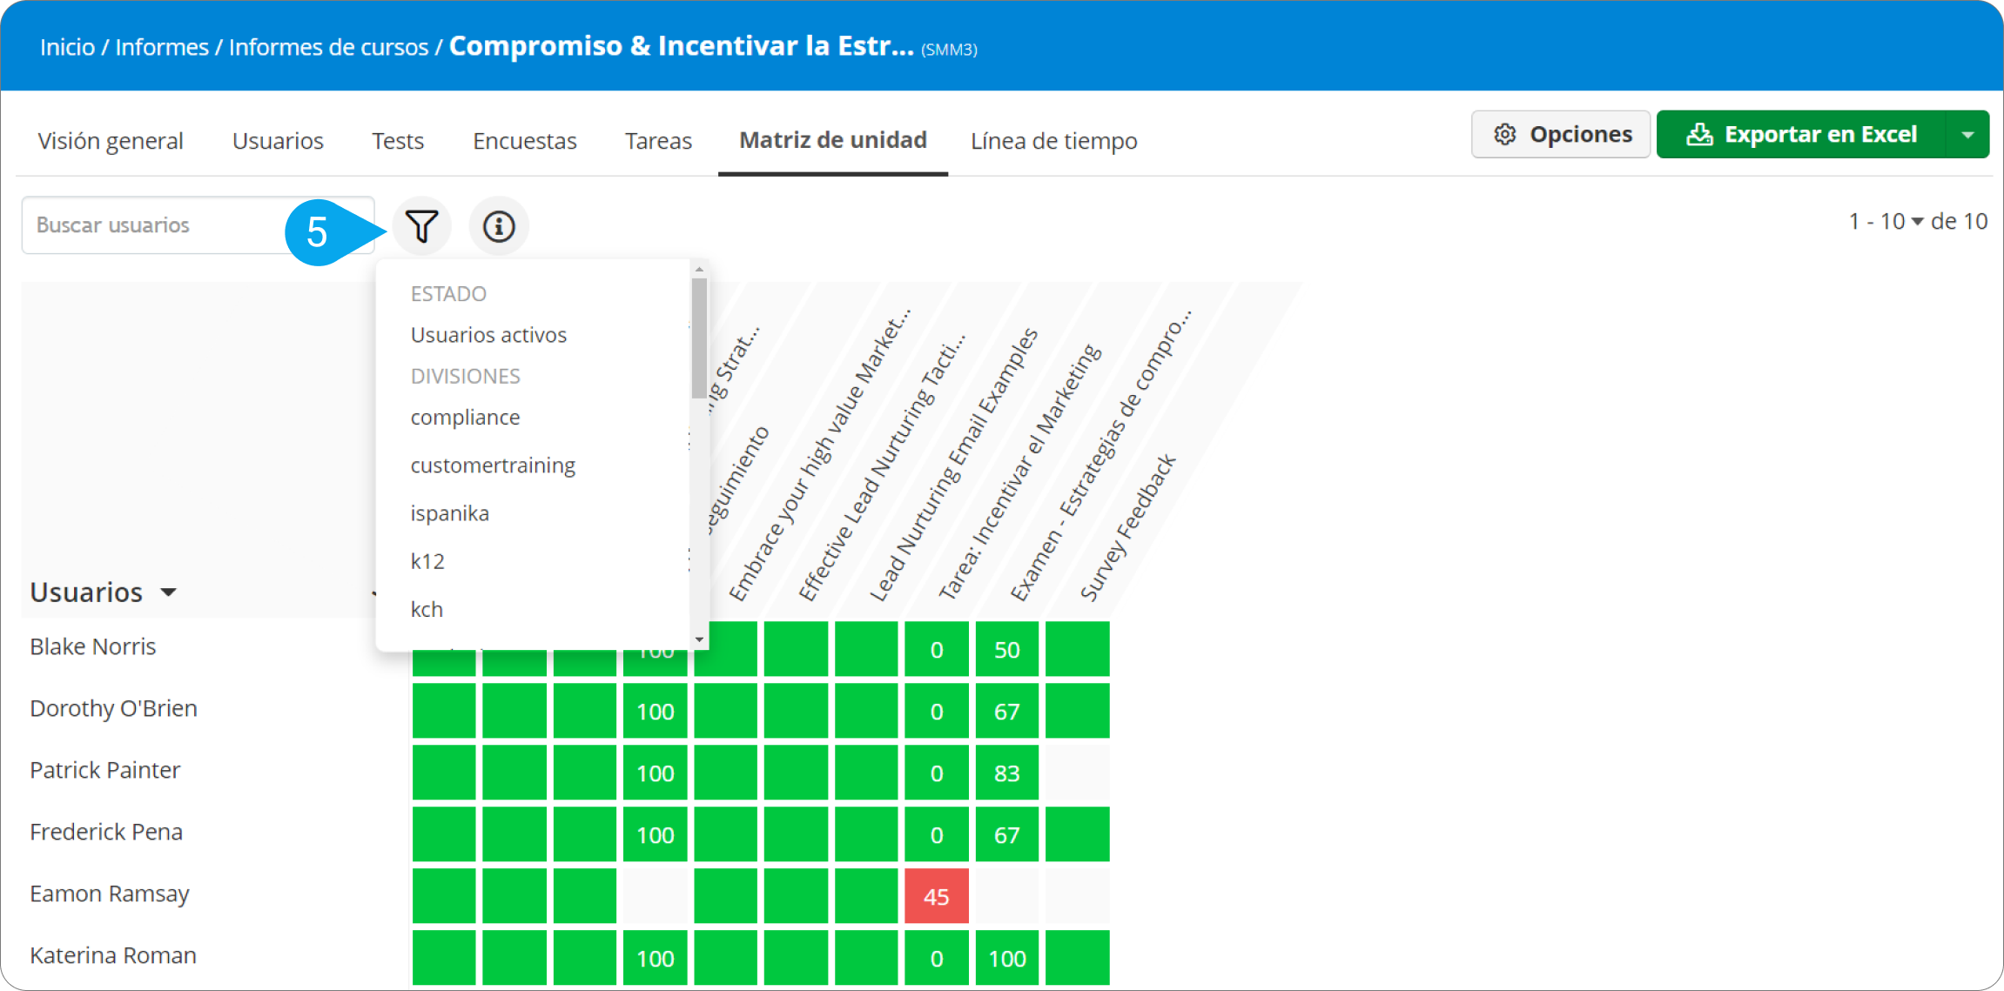Screen dimensions: 2004x991
Task: Open the info circle icon
Action: pyautogui.click(x=499, y=227)
